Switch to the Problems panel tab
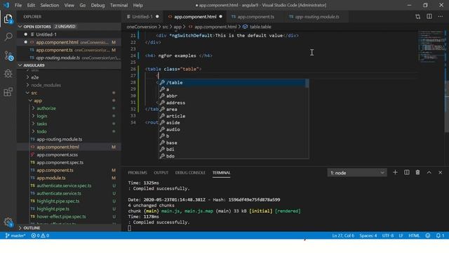The image size is (449, 253). 138,173
